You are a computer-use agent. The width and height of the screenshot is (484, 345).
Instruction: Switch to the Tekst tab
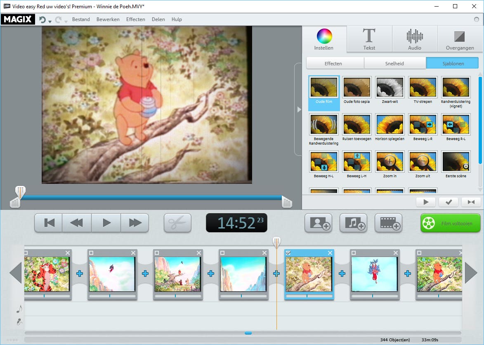coord(369,39)
